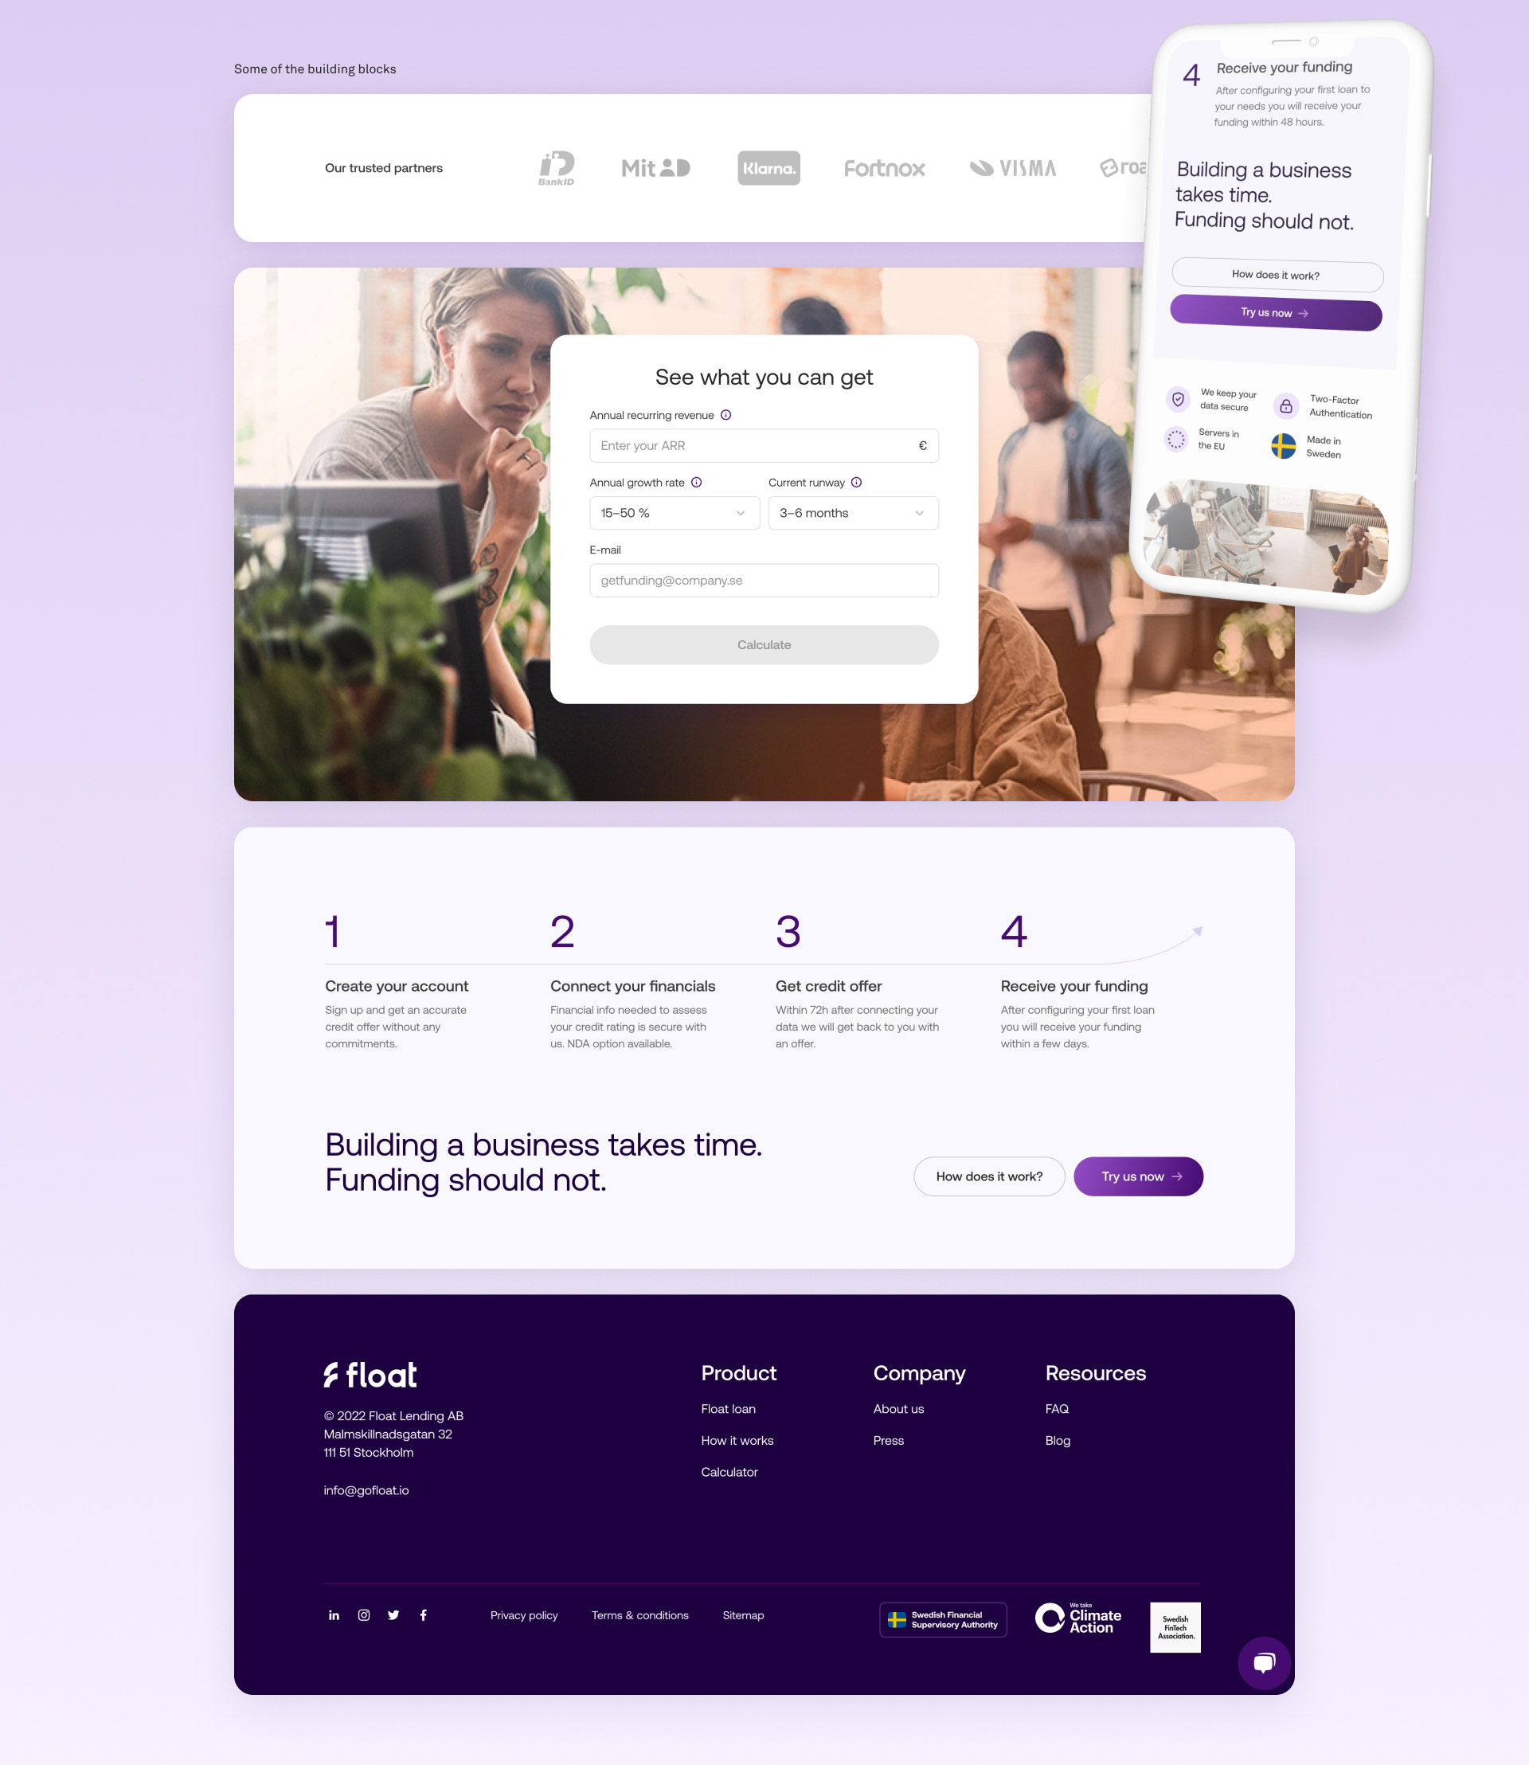Open the Mit ID partner link

click(x=655, y=166)
